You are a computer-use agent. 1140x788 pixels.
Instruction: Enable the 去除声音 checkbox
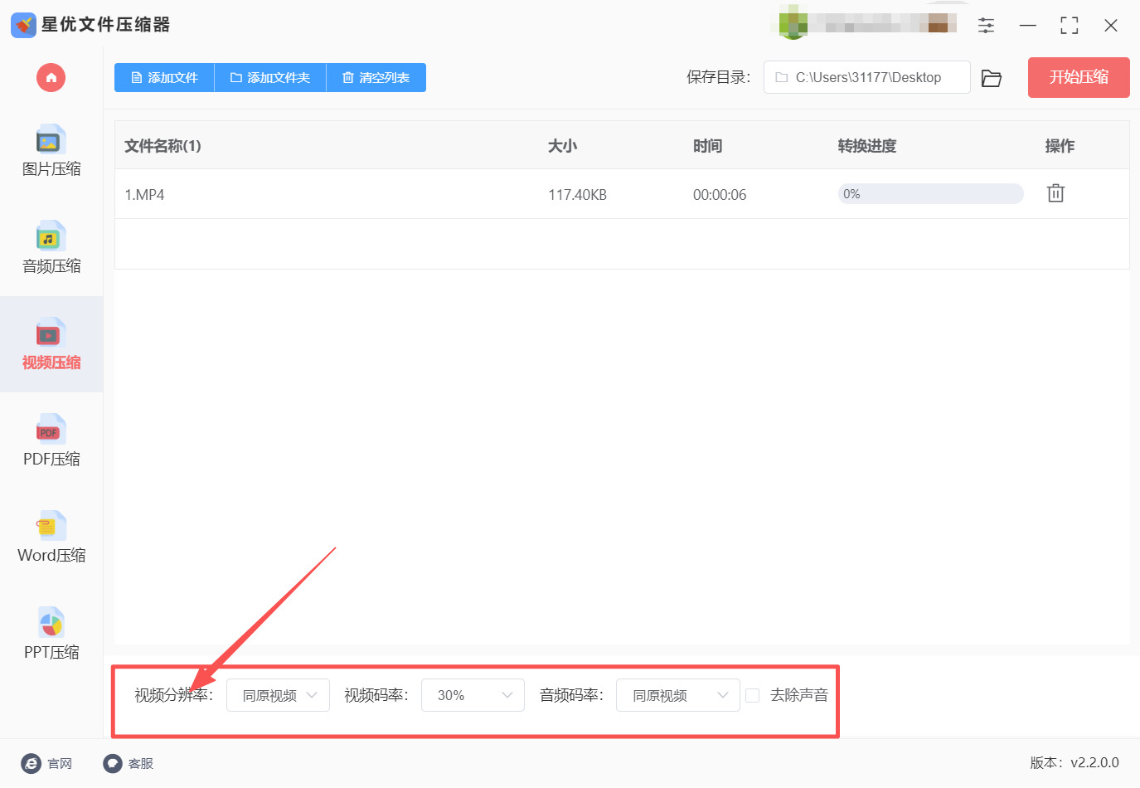point(753,695)
